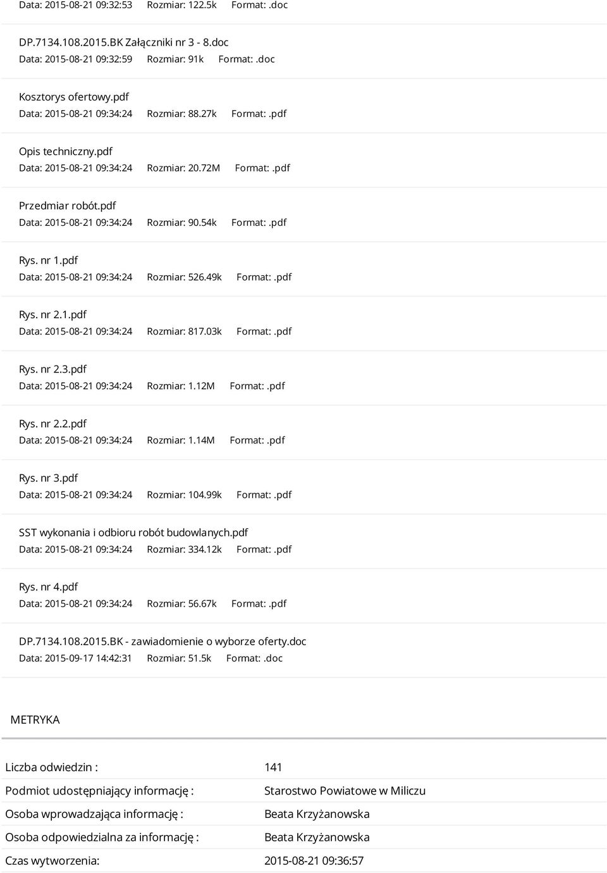This screenshot has height=873, width=607.
Task: Click Czas wytworzenia timestamp 2015-08-21 09:36:57
Action: click(314, 860)
